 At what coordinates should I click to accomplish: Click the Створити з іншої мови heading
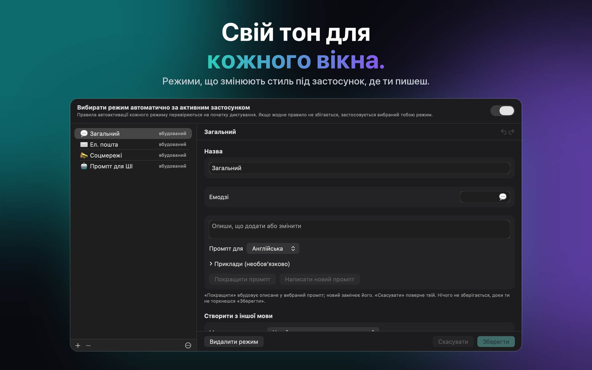point(238,316)
